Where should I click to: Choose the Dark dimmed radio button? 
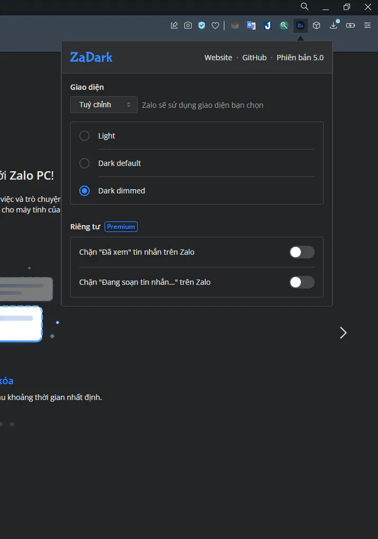84,191
